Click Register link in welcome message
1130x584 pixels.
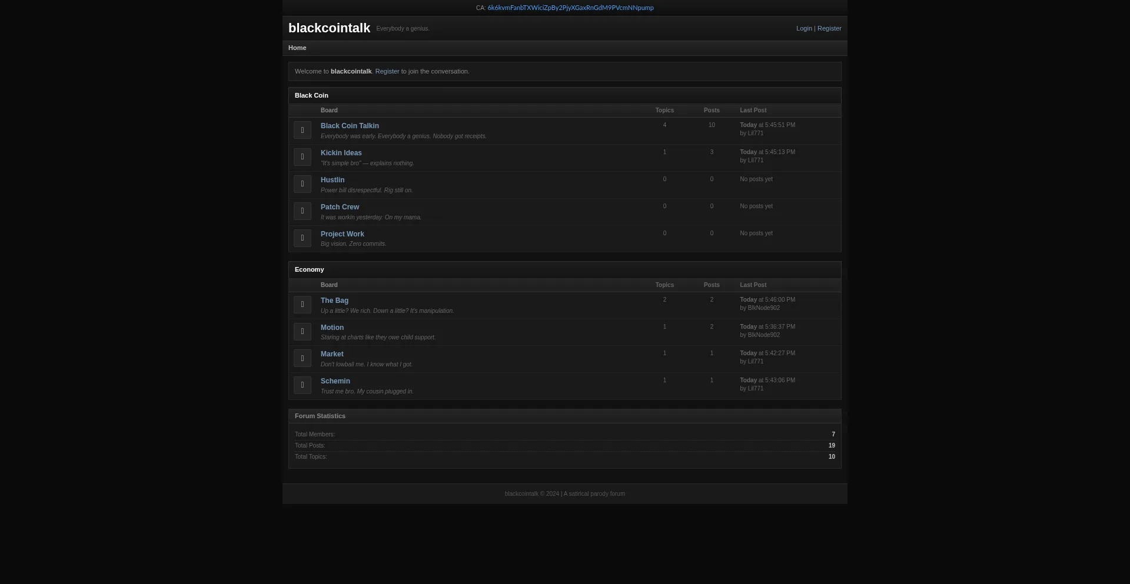[x=387, y=71]
